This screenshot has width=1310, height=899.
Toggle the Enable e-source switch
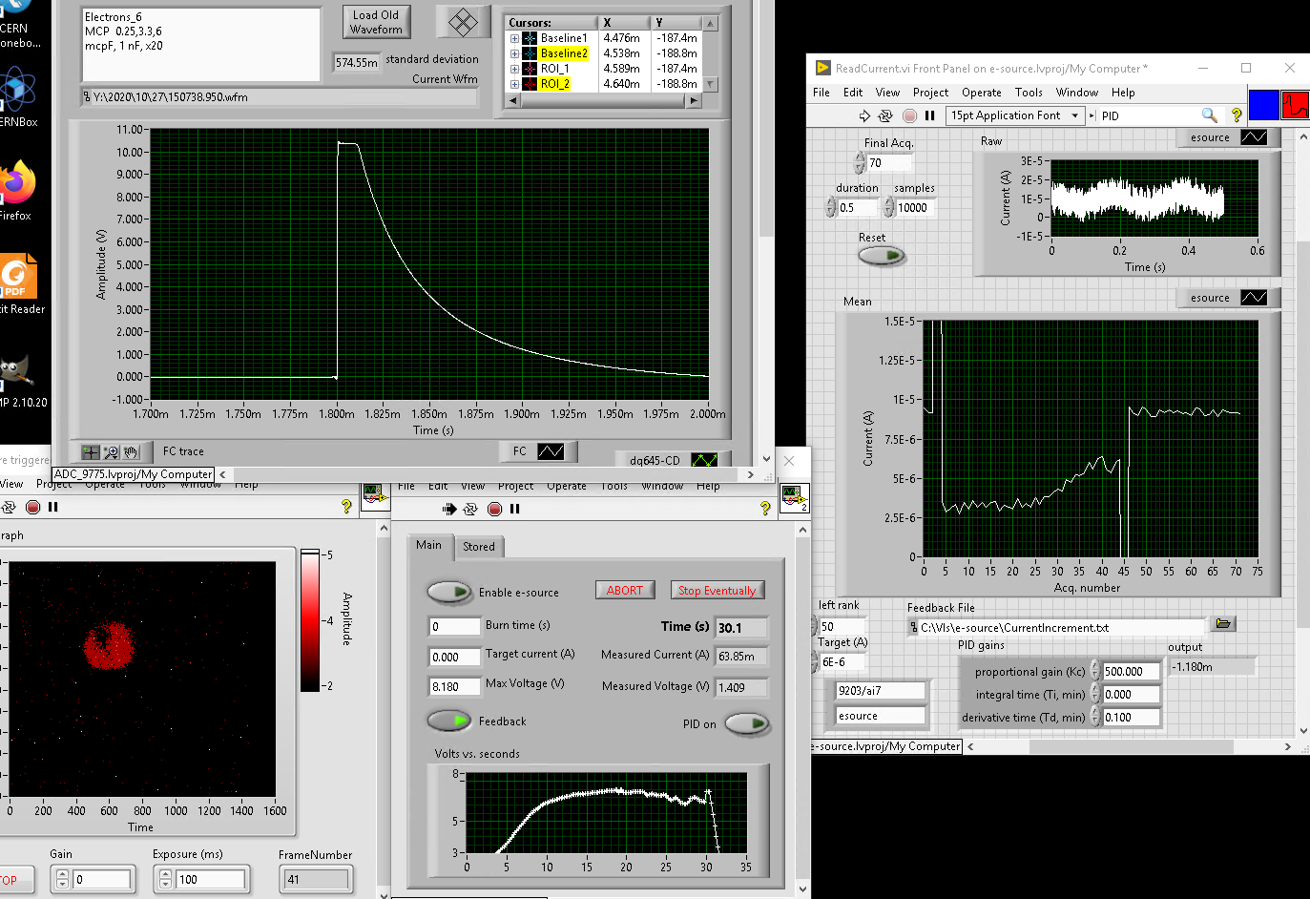(x=448, y=593)
